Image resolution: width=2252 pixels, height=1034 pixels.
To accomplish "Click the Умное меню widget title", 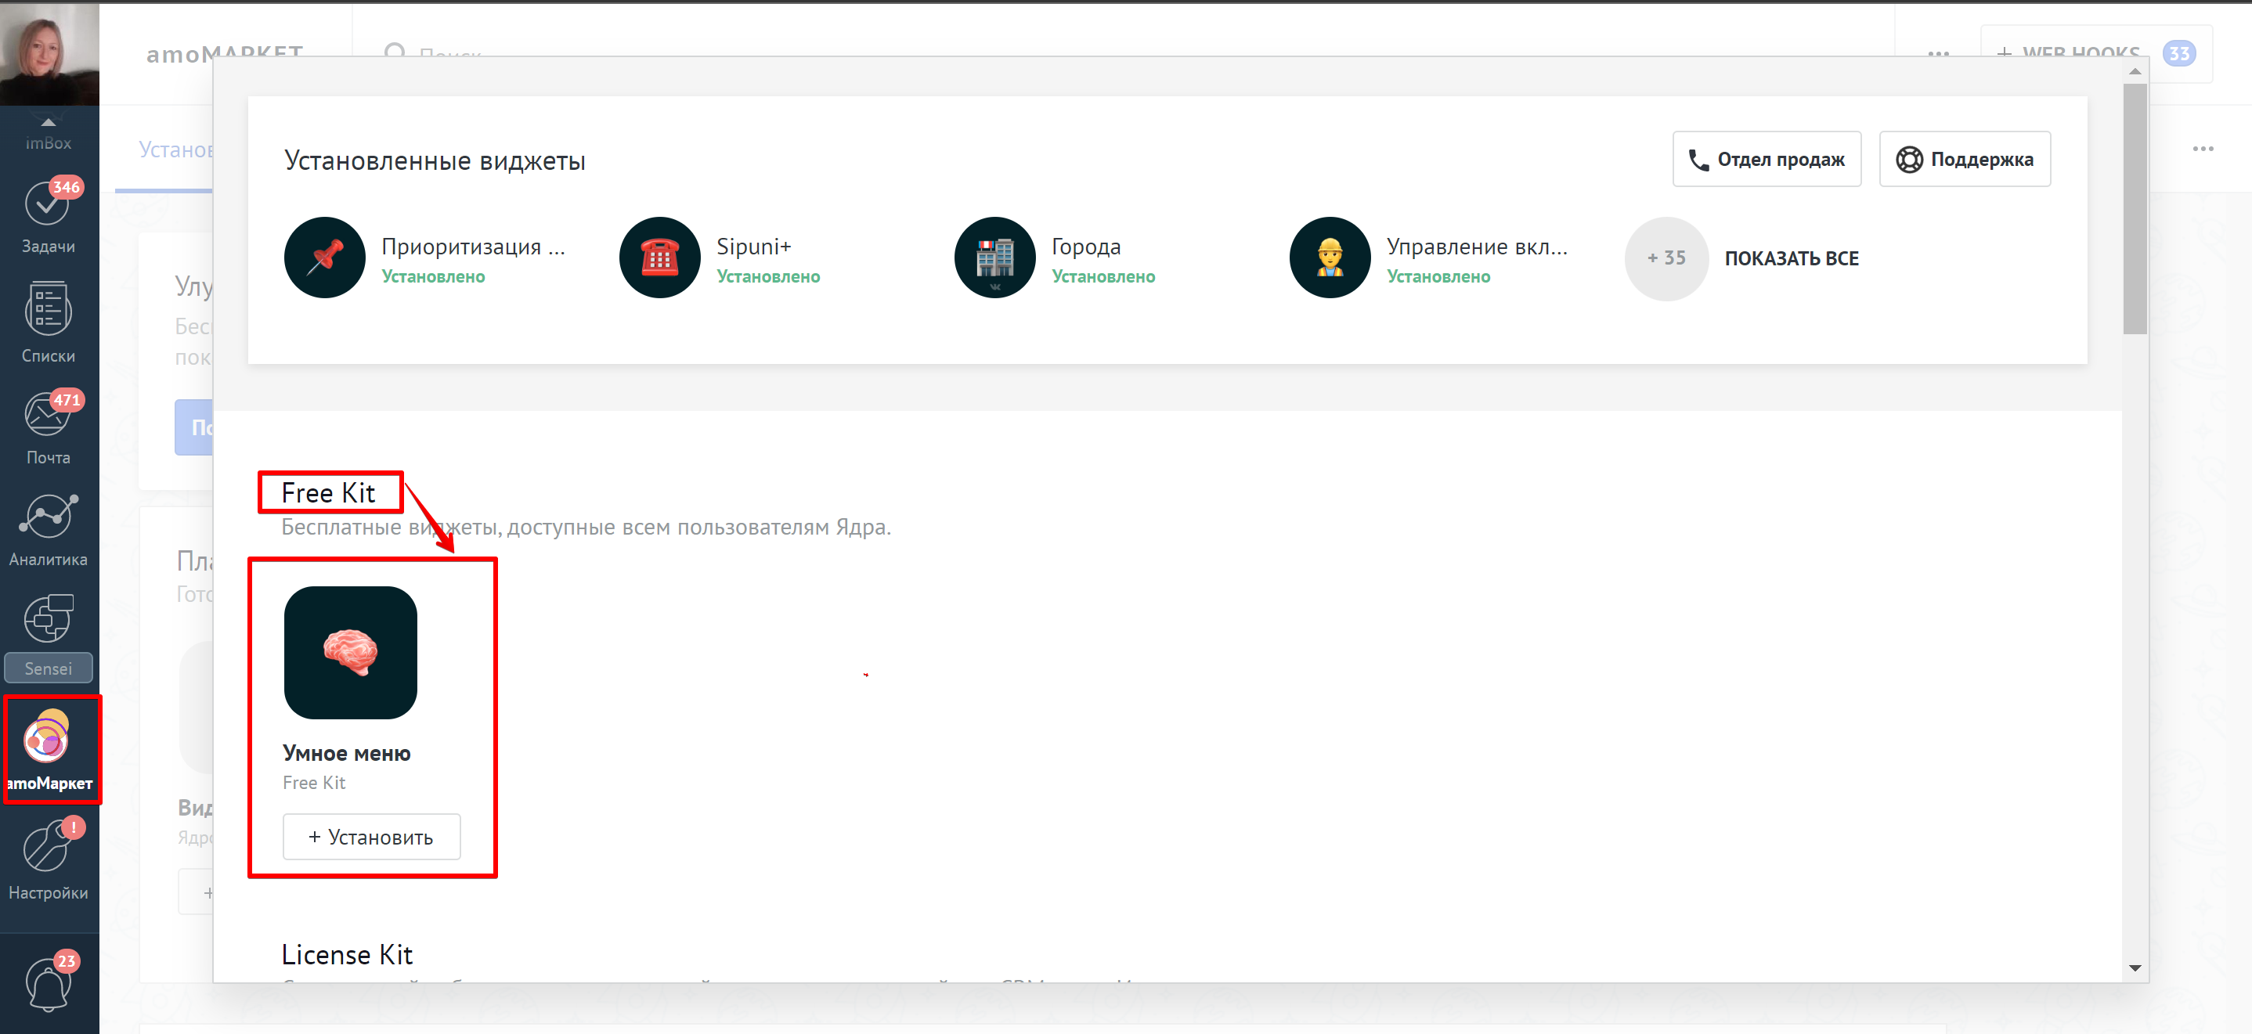I will pos(346,752).
